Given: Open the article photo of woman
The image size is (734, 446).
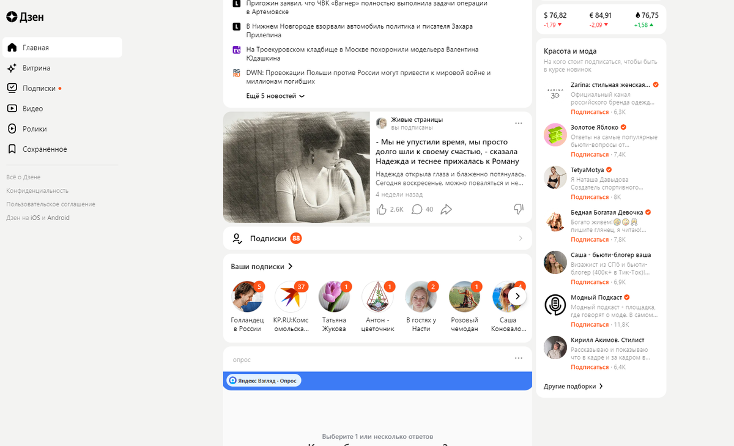Looking at the screenshot, I should (x=297, y=167).
